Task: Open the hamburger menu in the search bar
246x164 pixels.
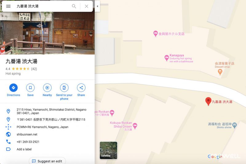Action: tap(8, 6)
